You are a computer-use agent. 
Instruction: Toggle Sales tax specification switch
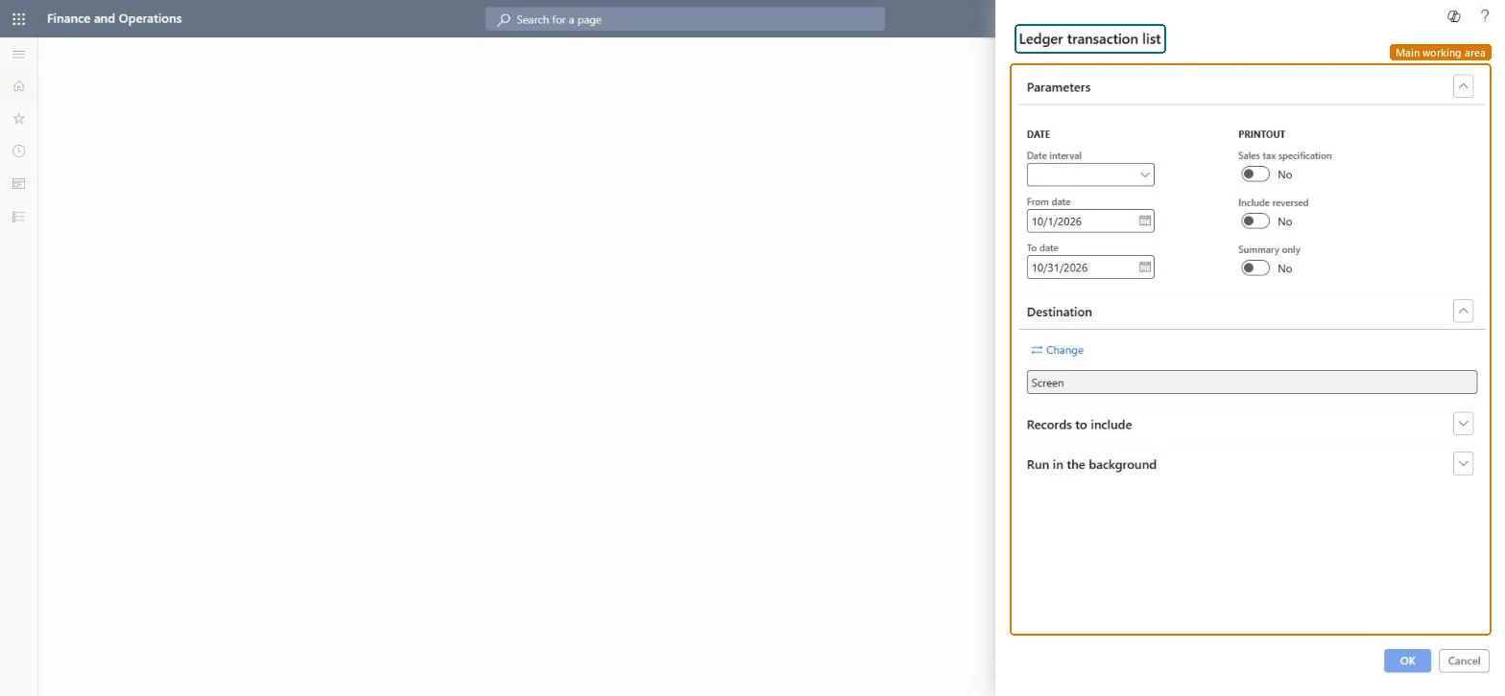tap(1255, 174)
